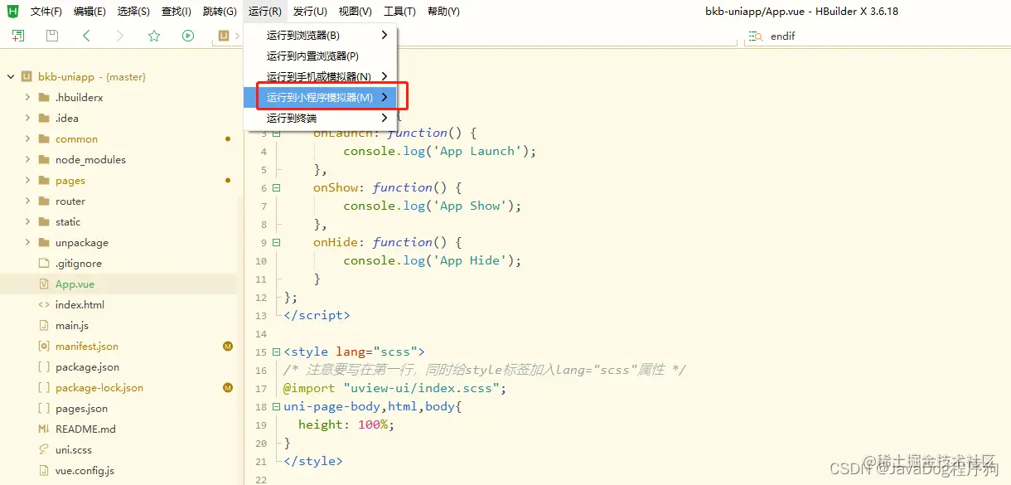
Task: Click the node_modules folder icon
Action: pos(44,159)
